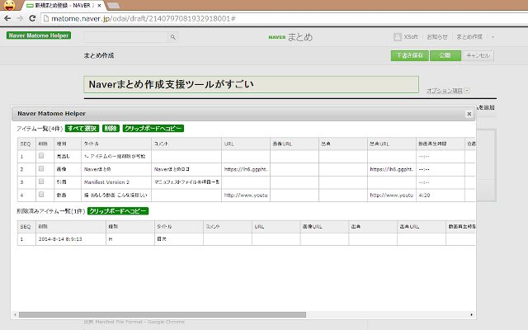Click the horizontal scrollbar thumb
Screen dimensions: 528x330
tap(163, 315)
